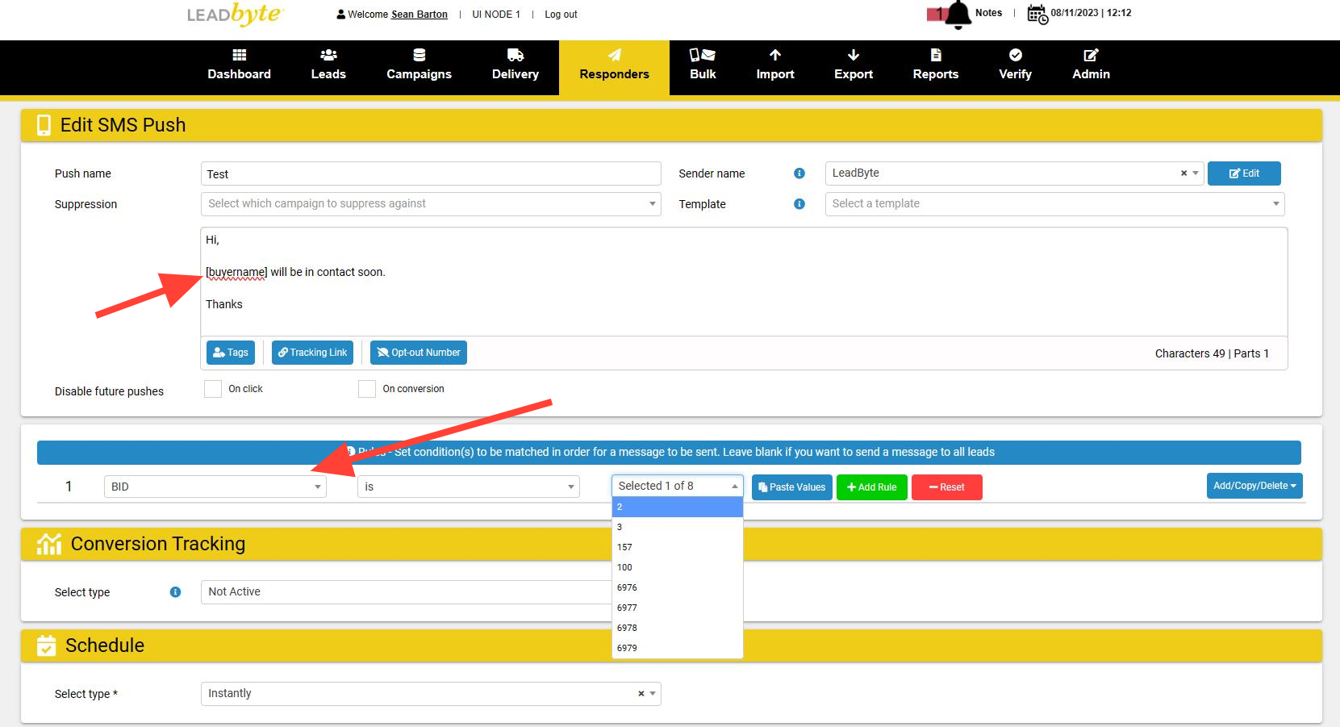Go to the Export menu

pyautogui.click(x=854, y=68)
